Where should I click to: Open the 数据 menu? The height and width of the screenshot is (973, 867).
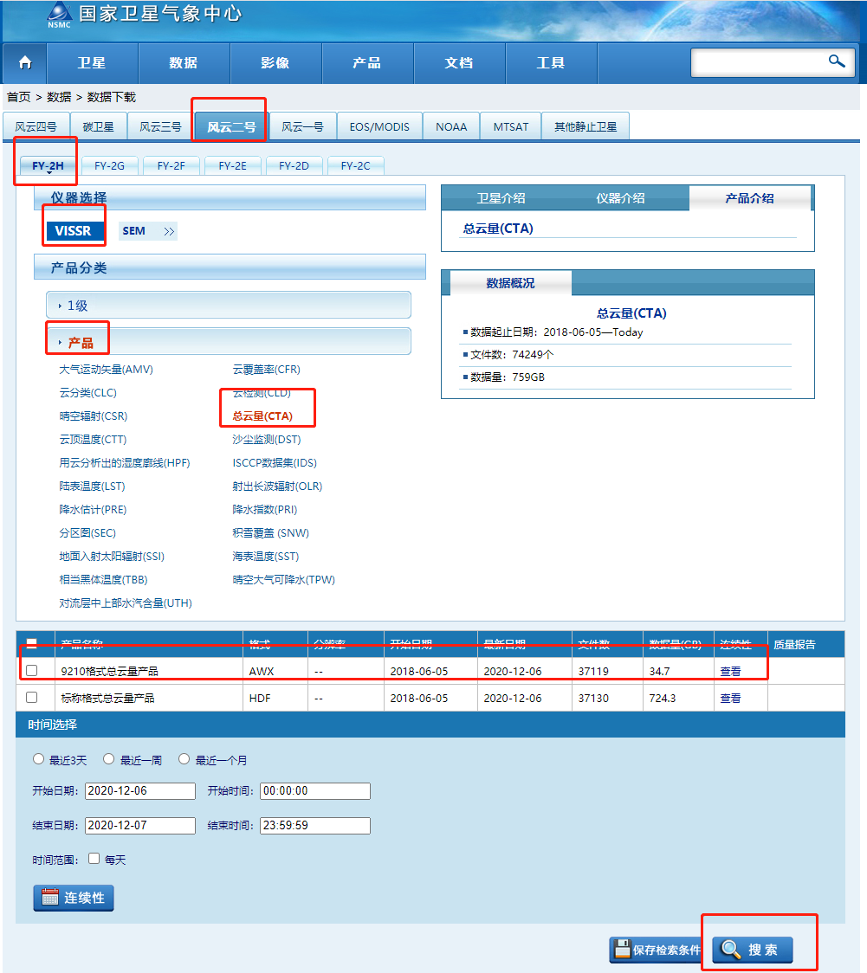pos(184,62)
